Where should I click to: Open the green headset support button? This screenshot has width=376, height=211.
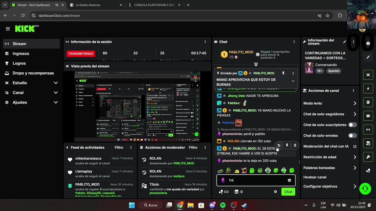click(x=365, y=188)
